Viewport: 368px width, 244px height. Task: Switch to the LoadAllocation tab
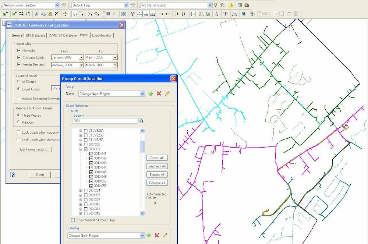102,35
